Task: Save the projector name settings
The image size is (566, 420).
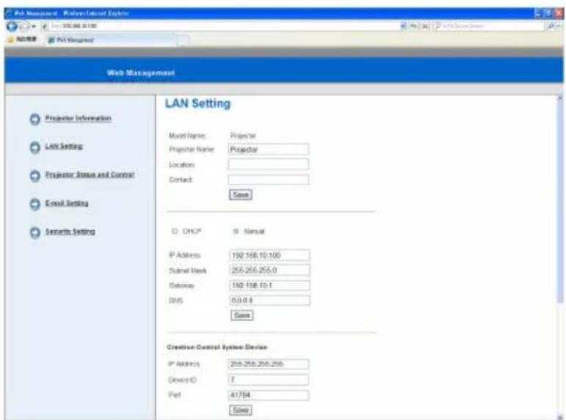Action: point(240,195)
